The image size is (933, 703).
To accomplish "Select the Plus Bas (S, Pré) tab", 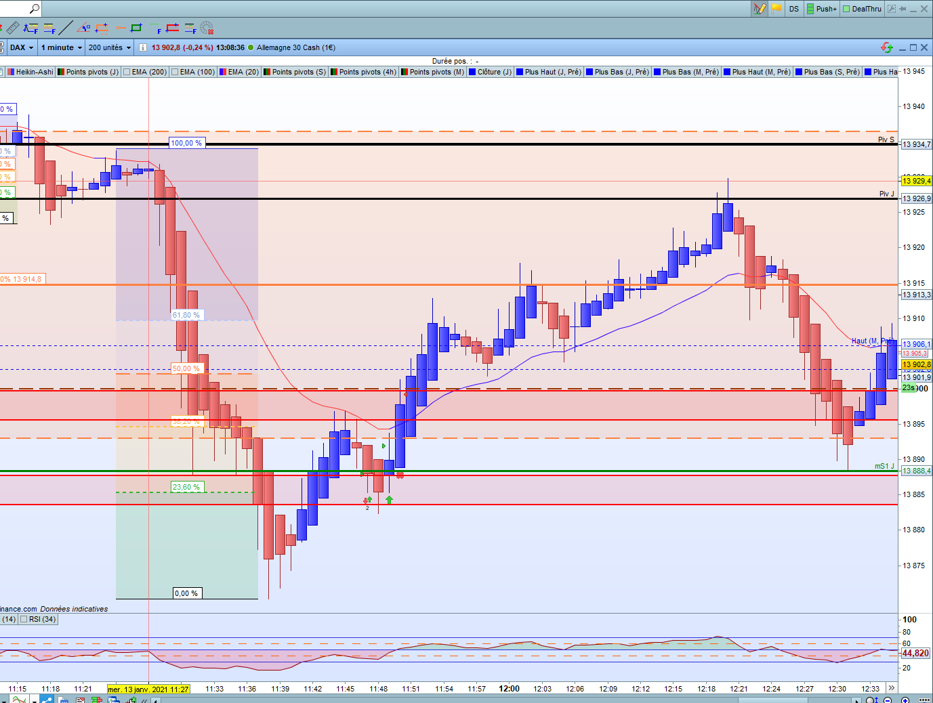I will tap(828, 72).
